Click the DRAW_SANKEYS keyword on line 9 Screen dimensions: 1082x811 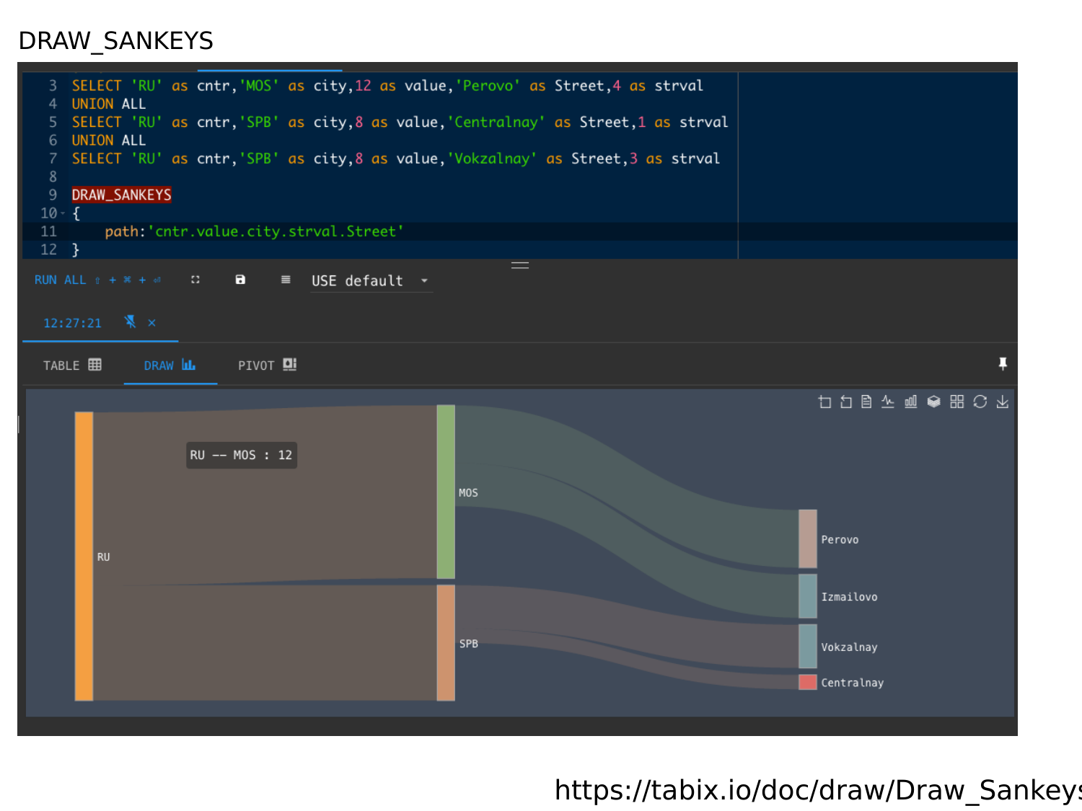pos(121,195)
